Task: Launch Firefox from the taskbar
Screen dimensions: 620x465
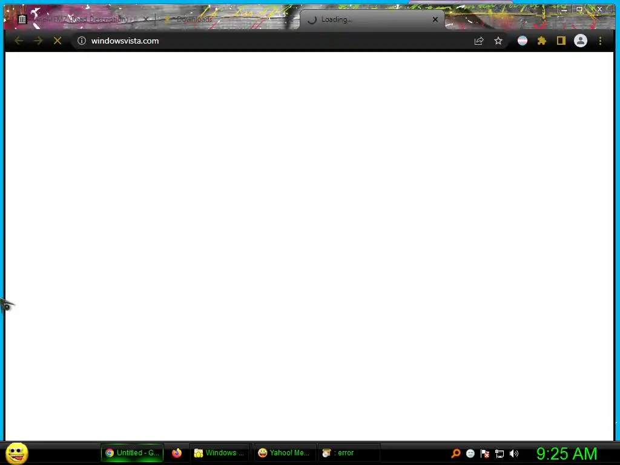Action: coord(177,453)
